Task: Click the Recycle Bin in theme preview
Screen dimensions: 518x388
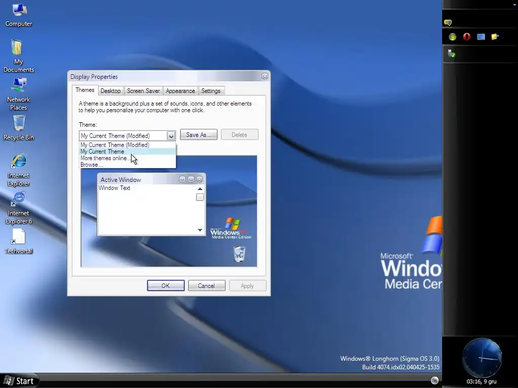Action: [x=239, y=255]
